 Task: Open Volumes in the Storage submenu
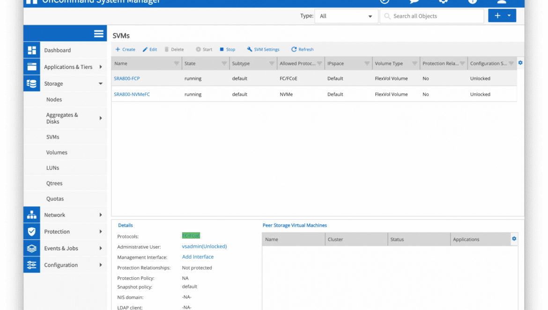(57, 153)
